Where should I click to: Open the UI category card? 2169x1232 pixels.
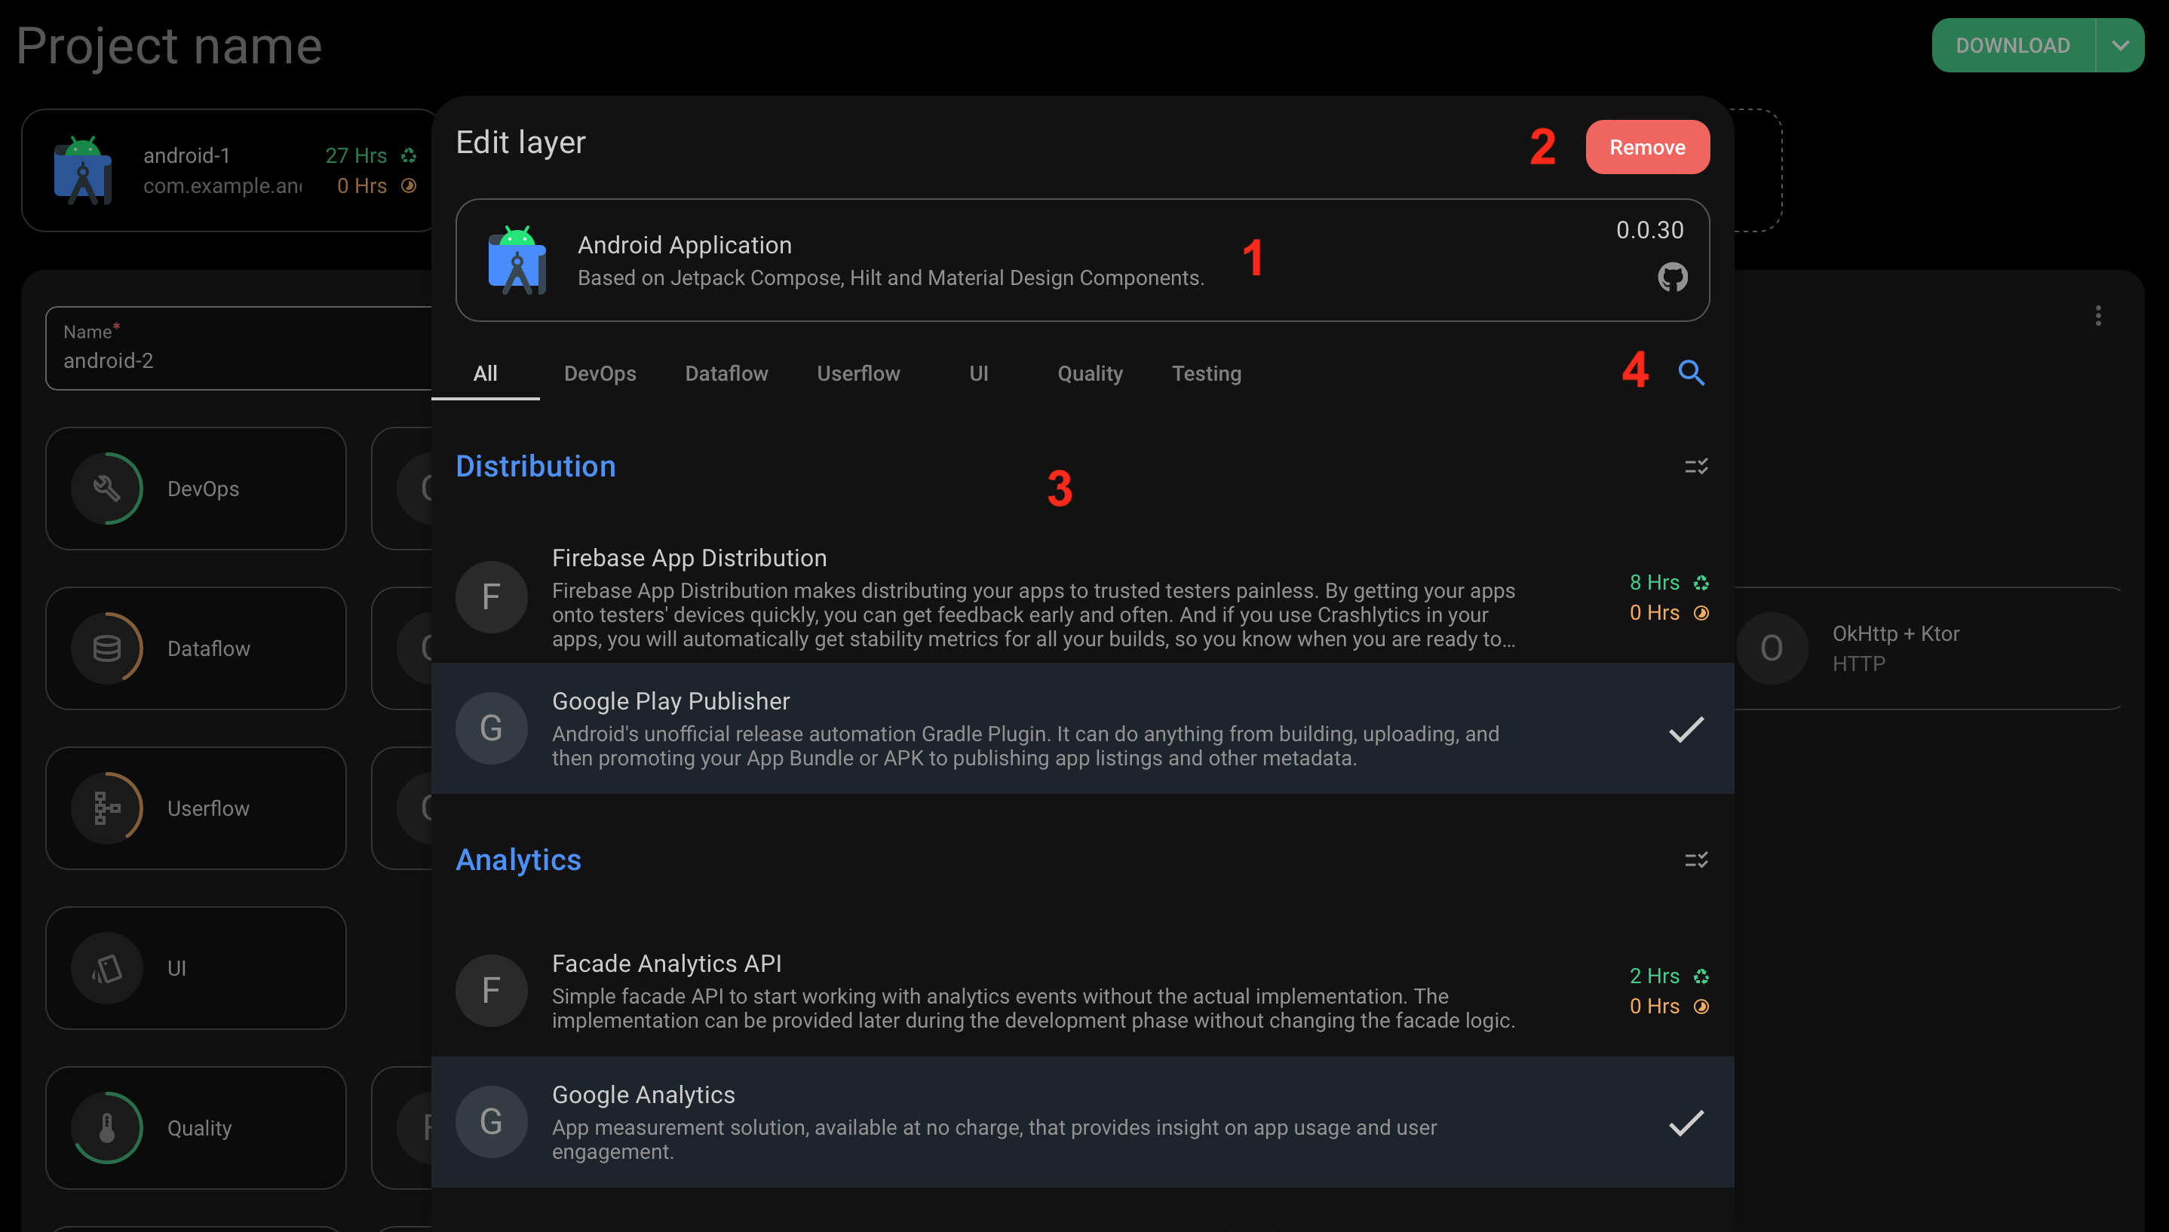click(x=195, y=968)
